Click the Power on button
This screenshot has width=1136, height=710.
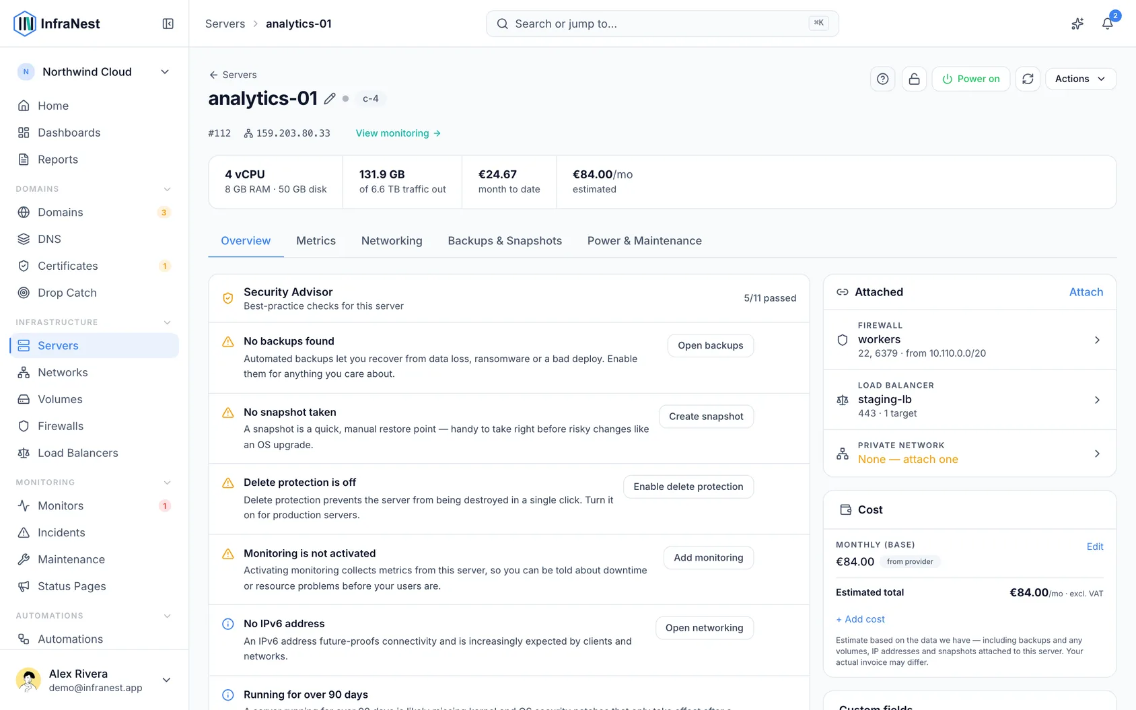[x=970, y=79]
